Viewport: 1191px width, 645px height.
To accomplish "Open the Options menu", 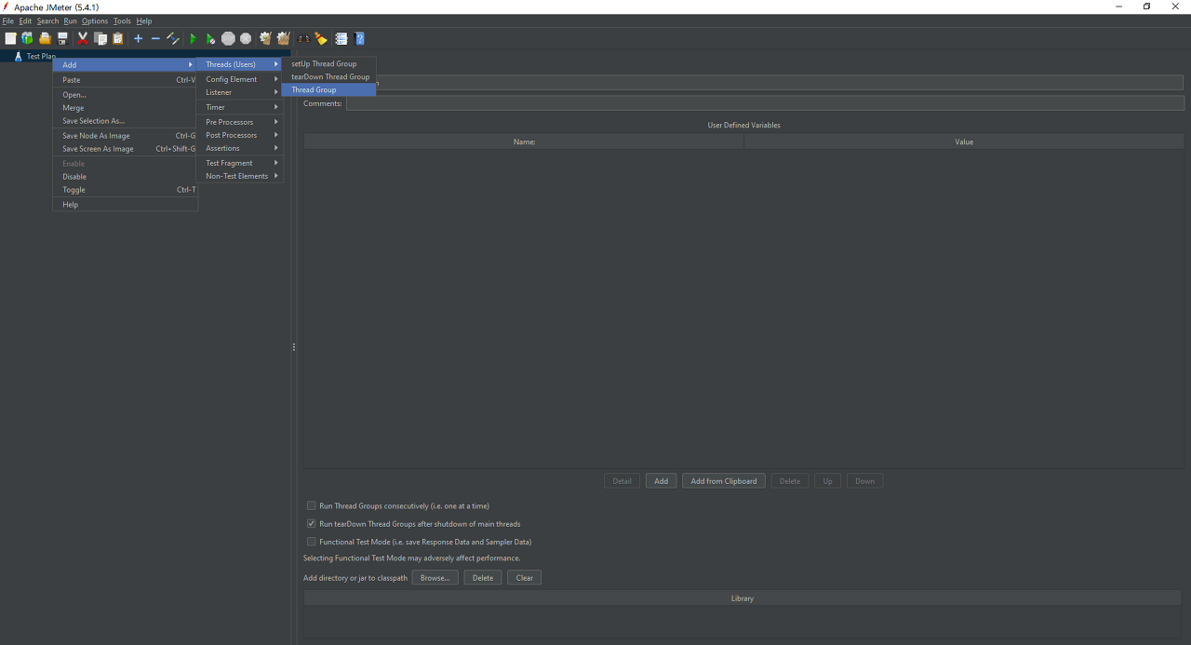I will [95, 21].
